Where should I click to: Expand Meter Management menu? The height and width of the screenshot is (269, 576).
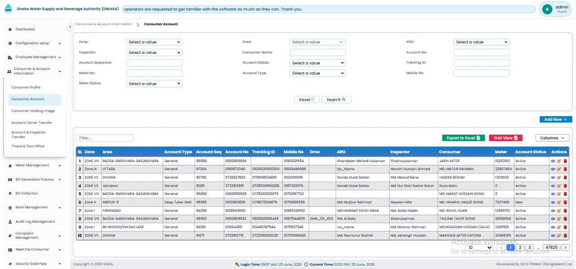(35, 165)
